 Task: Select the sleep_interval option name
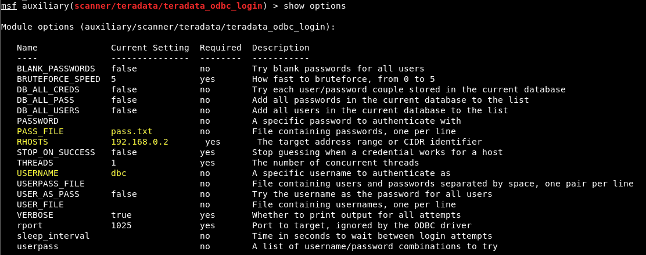point(53,236)
